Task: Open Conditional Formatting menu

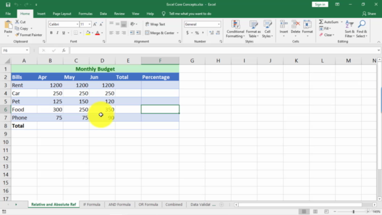Action: pyautogui.click(x=235, y=29)
